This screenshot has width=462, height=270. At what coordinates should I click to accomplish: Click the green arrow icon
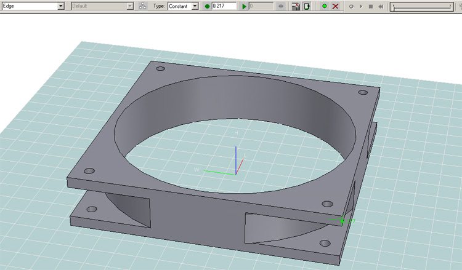(244, 6)
